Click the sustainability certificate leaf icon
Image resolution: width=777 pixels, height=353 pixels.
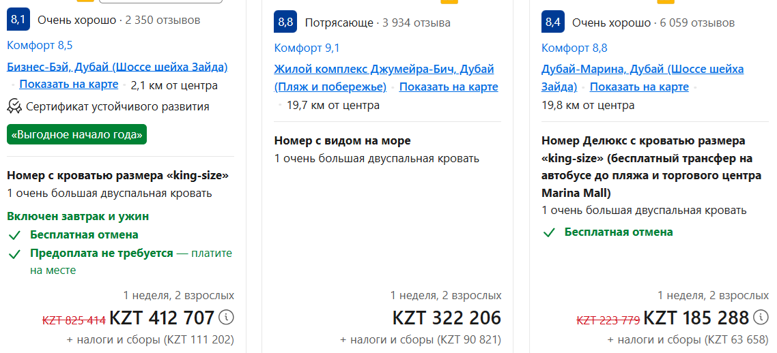(14, 106)
